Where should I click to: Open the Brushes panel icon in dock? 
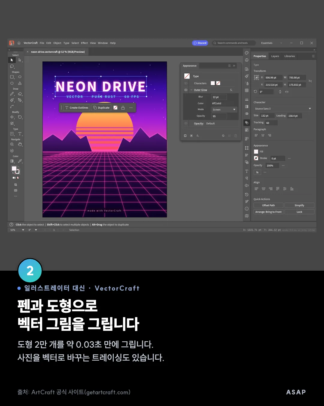point(247,76)
